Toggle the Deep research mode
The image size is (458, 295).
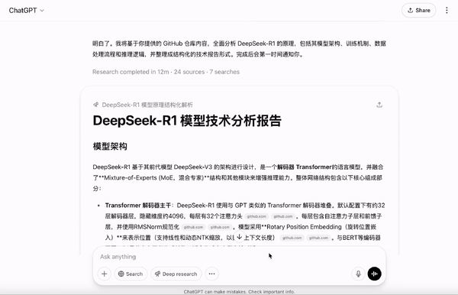(176, 274)
